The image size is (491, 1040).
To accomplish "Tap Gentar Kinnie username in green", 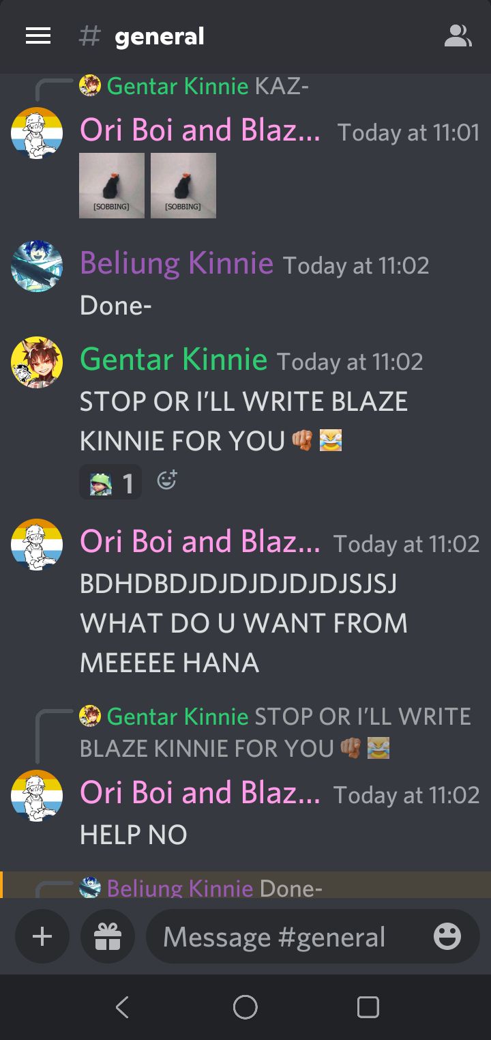I will coord(174,359).
